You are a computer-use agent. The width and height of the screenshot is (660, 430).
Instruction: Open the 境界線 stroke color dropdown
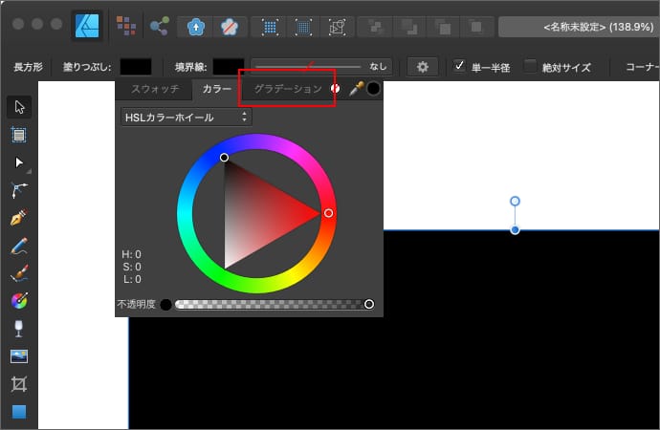click(x=228, y=67)
